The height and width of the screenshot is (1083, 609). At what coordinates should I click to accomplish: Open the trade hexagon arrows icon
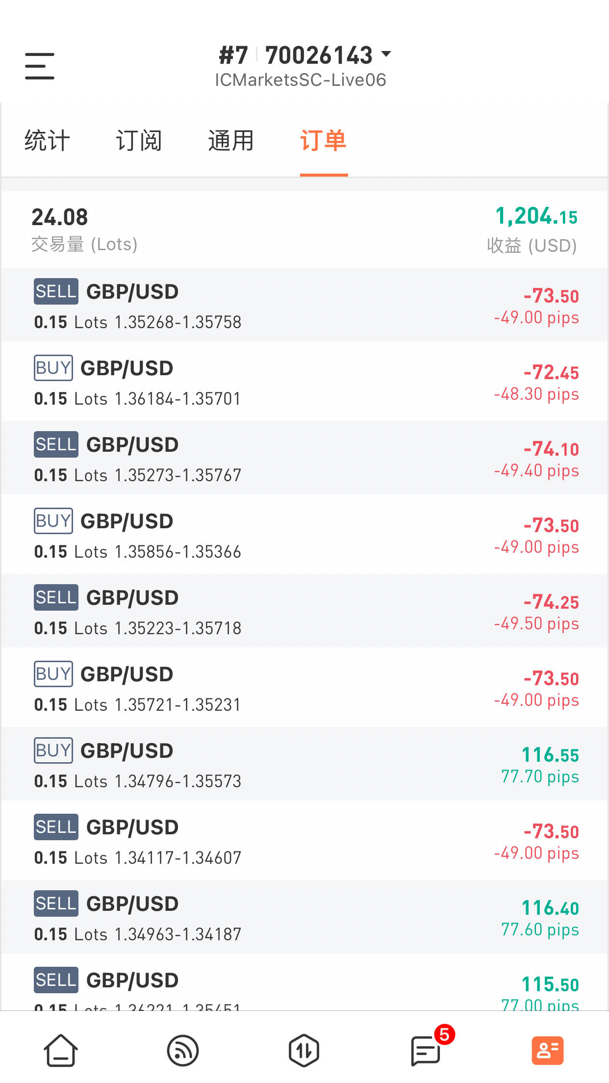tap(304, 1050)
